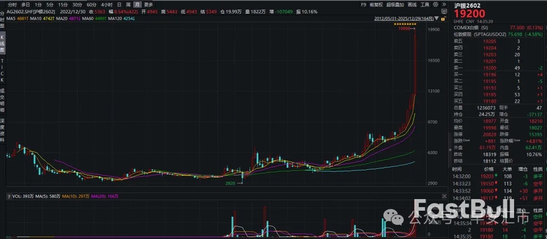
Task: Open the 更多 periods dropdown
Action: [148, 4]
